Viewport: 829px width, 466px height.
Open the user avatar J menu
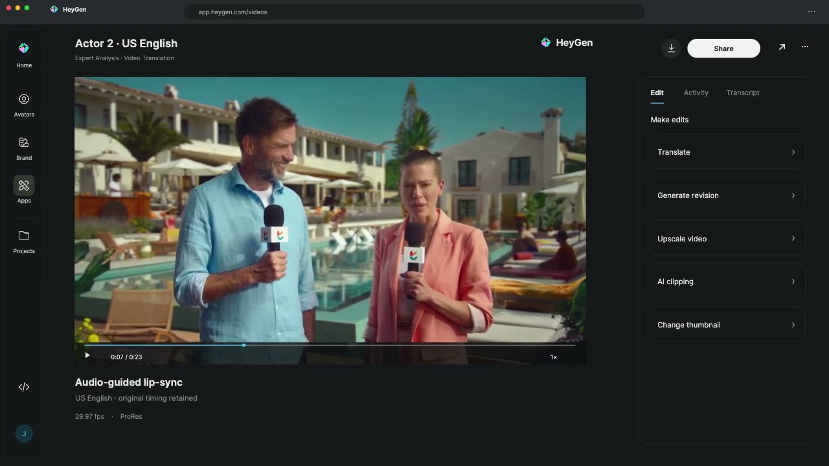tap(24, 434)
